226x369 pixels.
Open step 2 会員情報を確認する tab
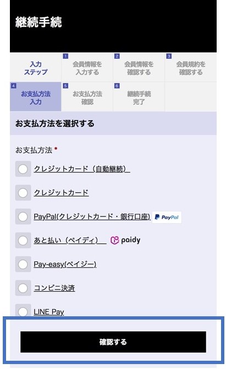(x=139, y=68)
